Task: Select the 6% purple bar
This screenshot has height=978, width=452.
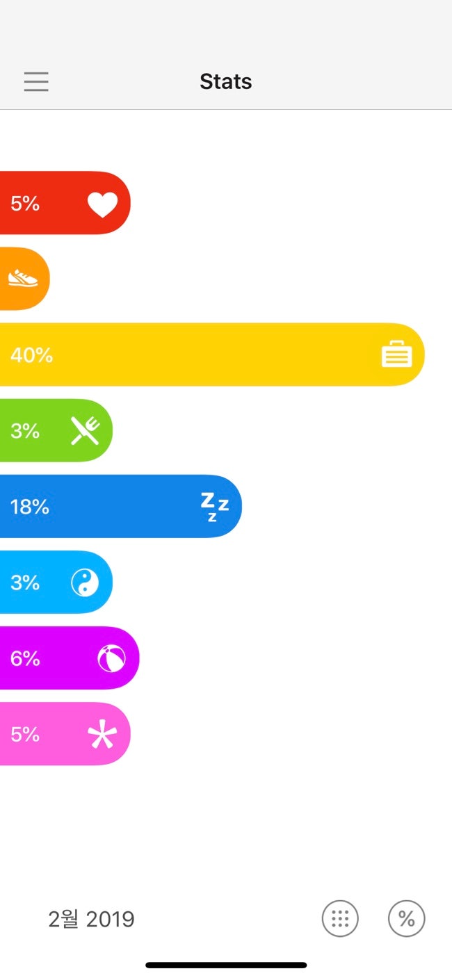Action: [x=70, y=658]
